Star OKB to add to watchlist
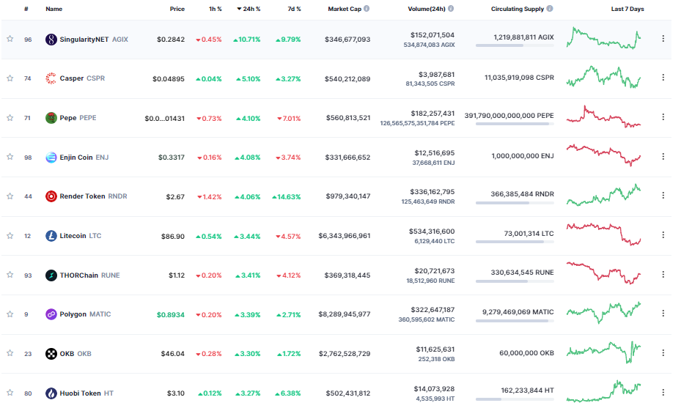681x411 pixels. pyautogui.click(x=10, y=353)
